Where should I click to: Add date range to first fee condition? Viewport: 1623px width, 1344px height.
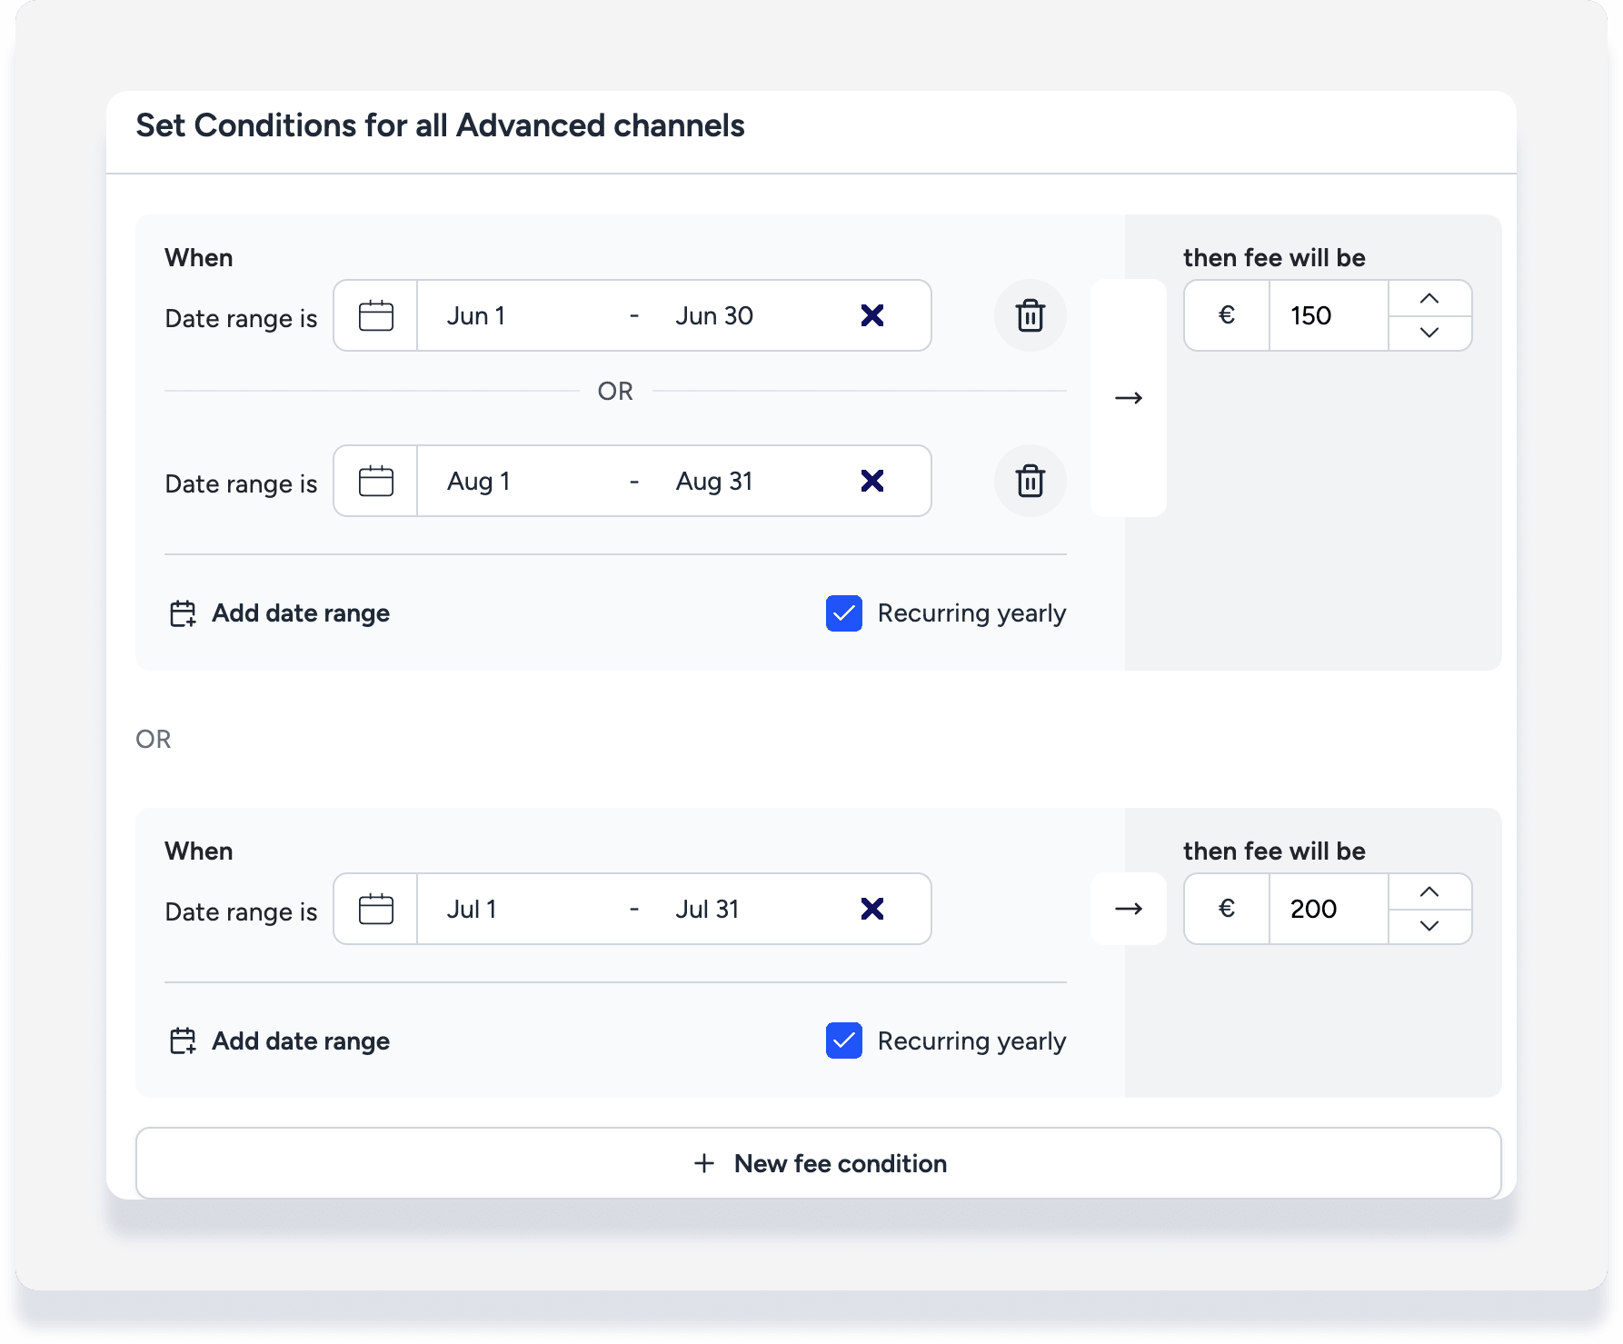[x=280, y=613]
